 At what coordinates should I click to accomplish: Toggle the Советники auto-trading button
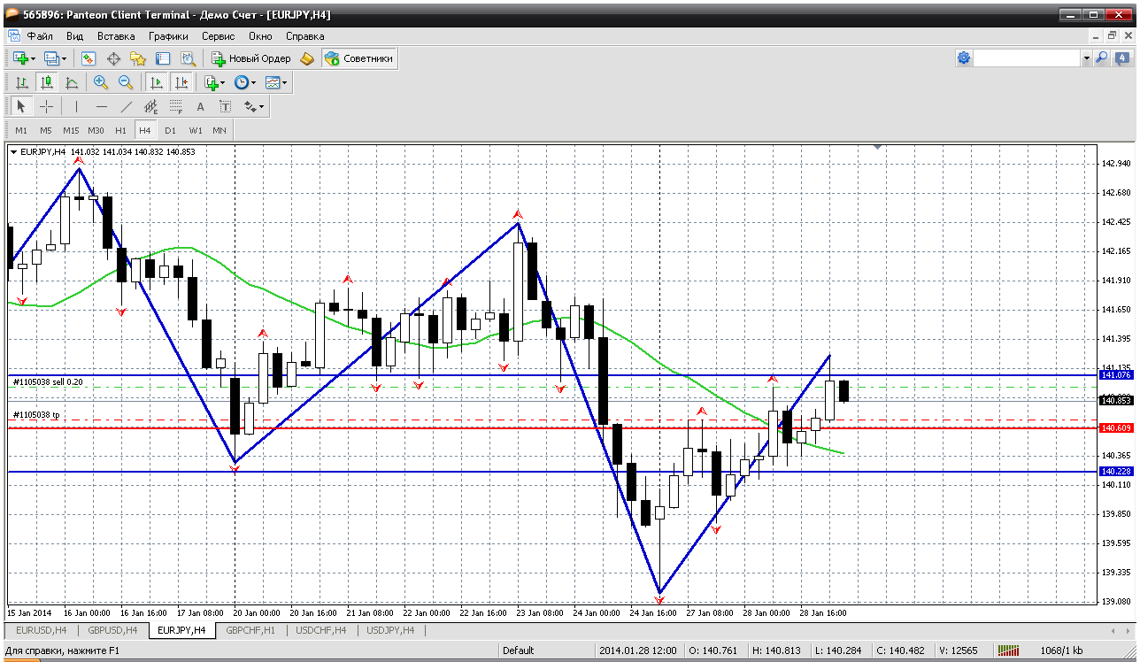pos(358,58)
